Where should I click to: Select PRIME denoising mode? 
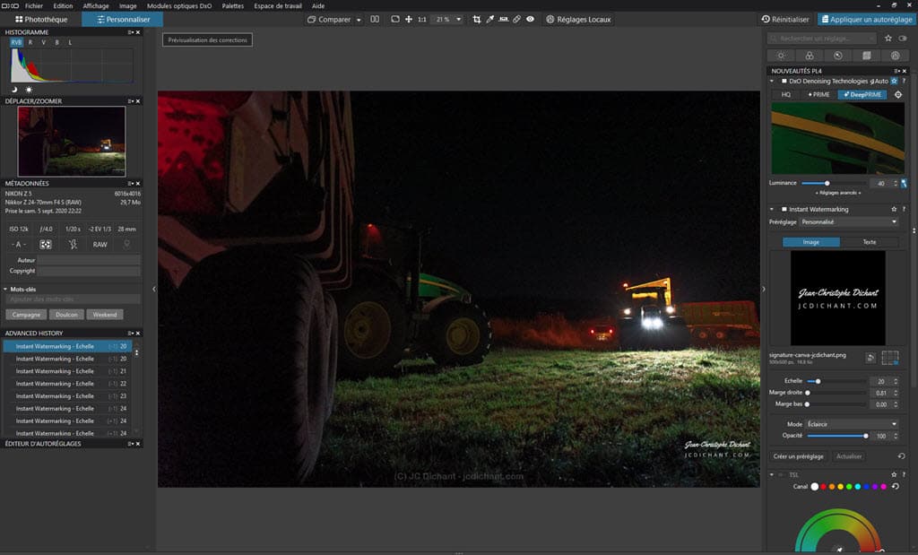[818, 94]
